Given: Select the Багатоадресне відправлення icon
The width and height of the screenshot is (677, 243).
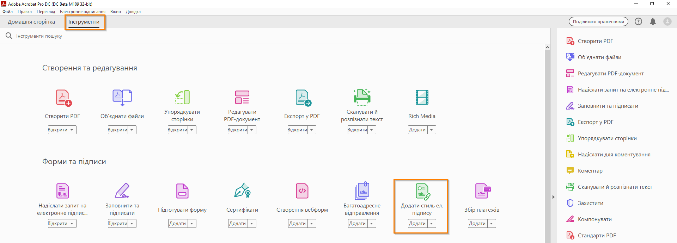Looking at the screenshot, I should (362, 191).
